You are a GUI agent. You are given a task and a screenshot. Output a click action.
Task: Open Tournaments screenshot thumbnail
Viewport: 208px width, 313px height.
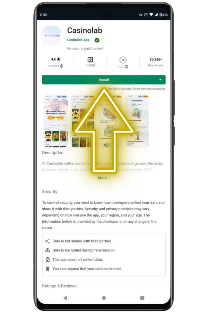pyautogui.click(x=137, y=121)
